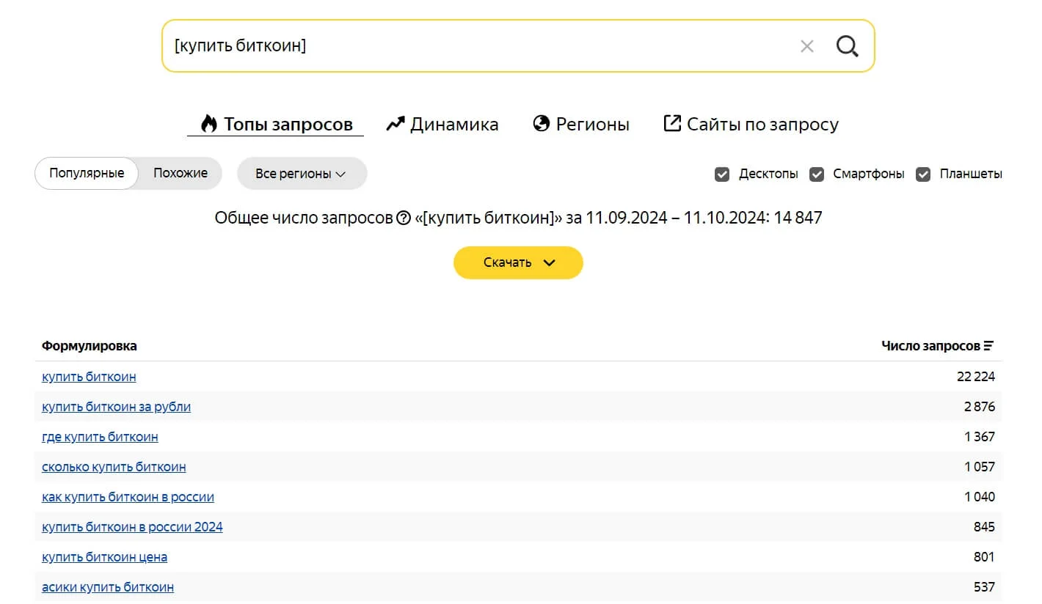Open the Скачать download dropdown
Viewport: 1042px width, 604px height.
point(518,262)
